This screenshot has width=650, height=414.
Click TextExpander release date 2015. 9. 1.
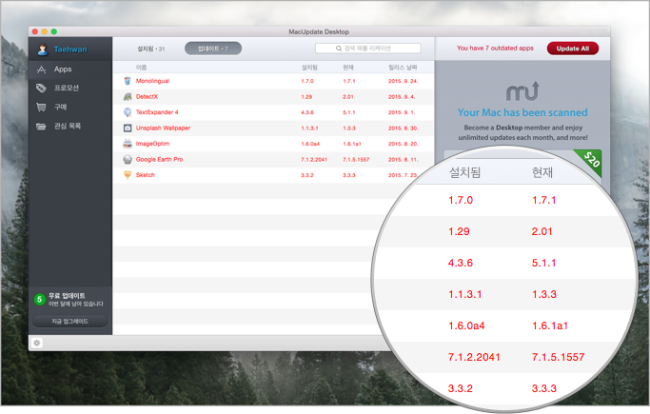[402, 112]
